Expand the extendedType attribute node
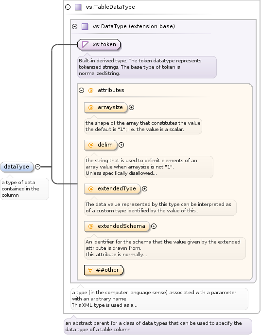Screen dimensions: 261x336 pos(145,189)
